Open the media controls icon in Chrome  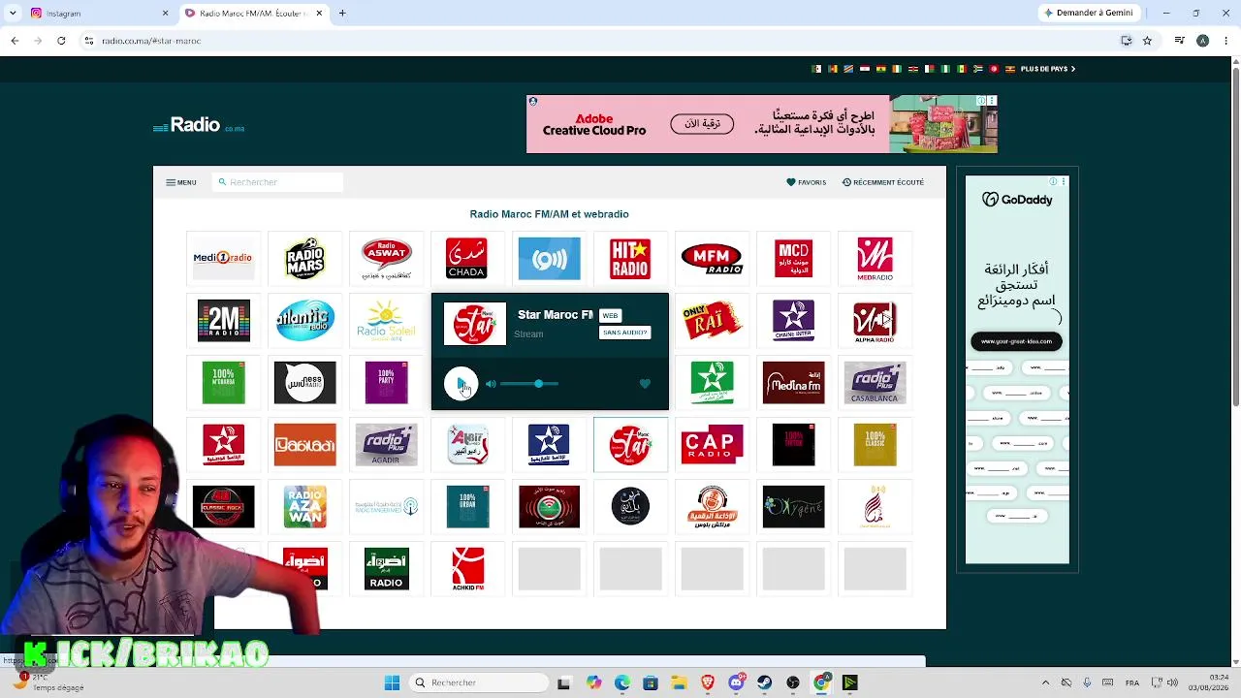coord(1179,41)
